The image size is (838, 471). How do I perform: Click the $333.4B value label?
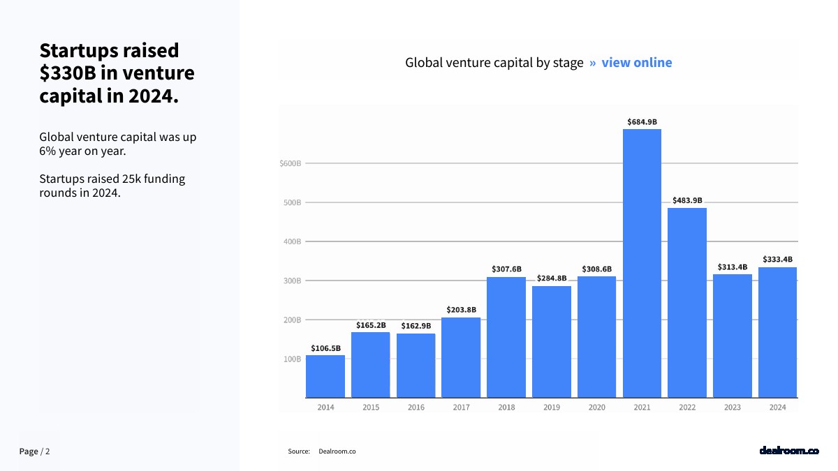(777, 260)
